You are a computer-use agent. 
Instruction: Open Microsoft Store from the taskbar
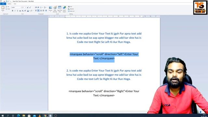pos(29,116)
